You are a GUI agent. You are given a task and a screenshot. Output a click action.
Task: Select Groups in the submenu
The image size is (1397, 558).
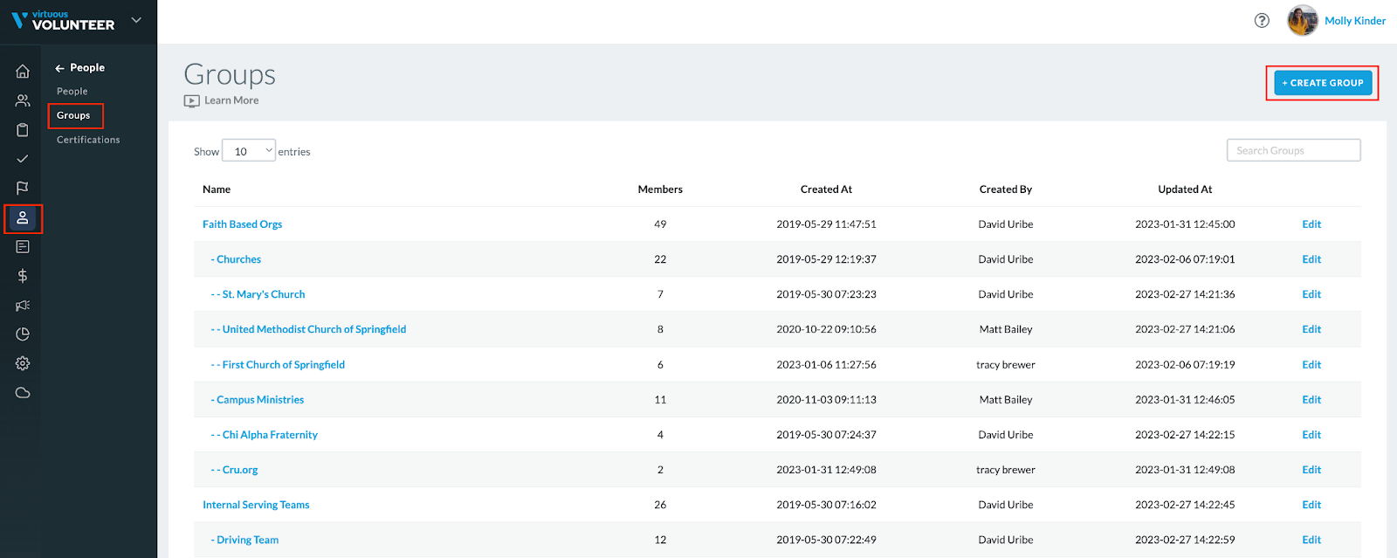[73, 115]
